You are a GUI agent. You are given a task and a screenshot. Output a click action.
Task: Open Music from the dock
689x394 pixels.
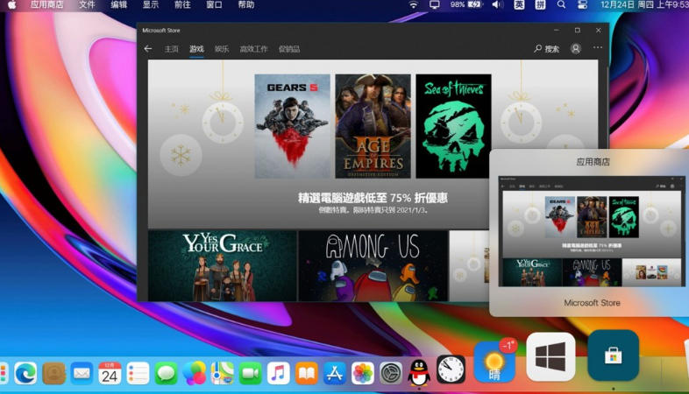pyautogui.click(x=279, y=373)
